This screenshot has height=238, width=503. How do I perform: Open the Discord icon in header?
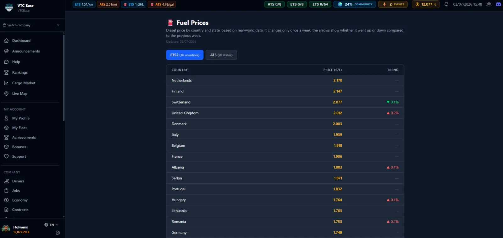tap(498, 4)
